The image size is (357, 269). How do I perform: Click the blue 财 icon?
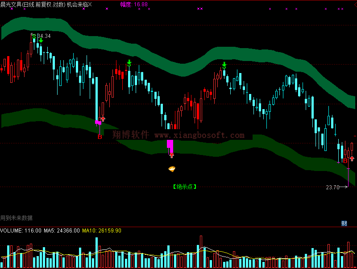click(344, 223)
